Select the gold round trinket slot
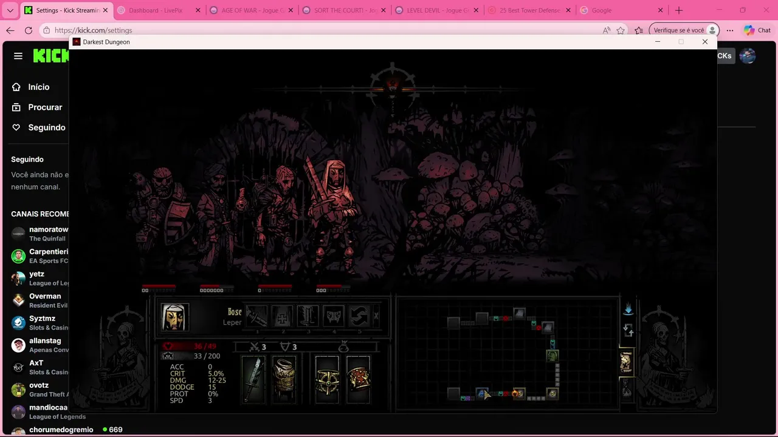 [327, 380]
